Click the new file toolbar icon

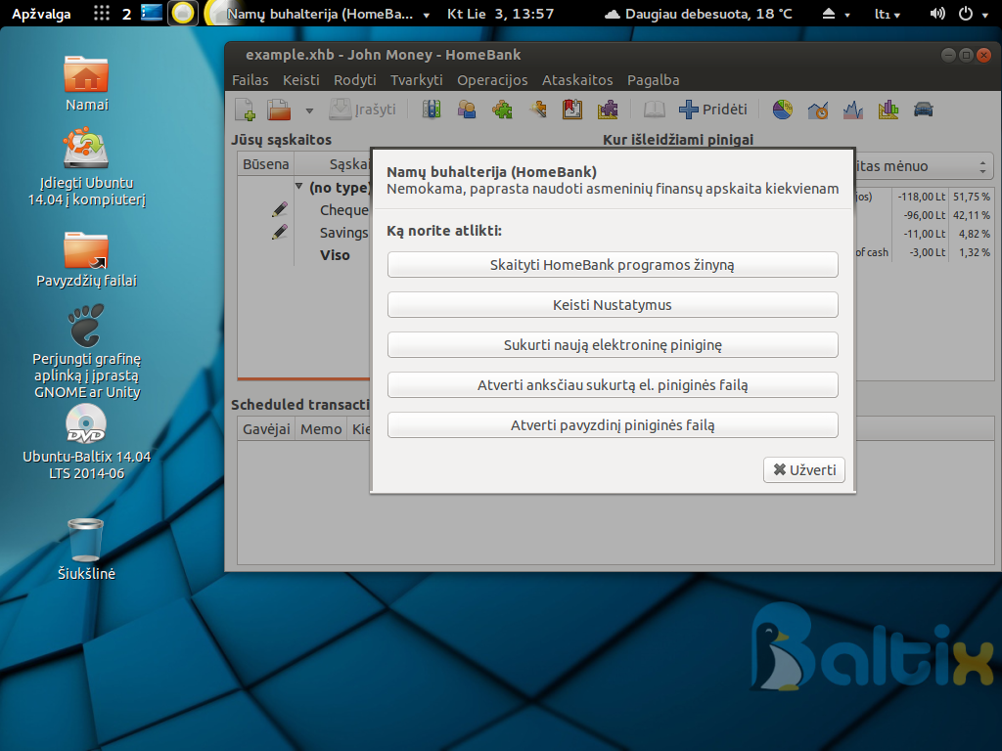(244, 110)
